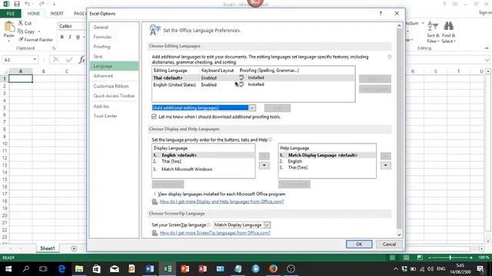The image size is (492, 276).
Task: Click the zoom slider in status bar
Action: (450, 258)
